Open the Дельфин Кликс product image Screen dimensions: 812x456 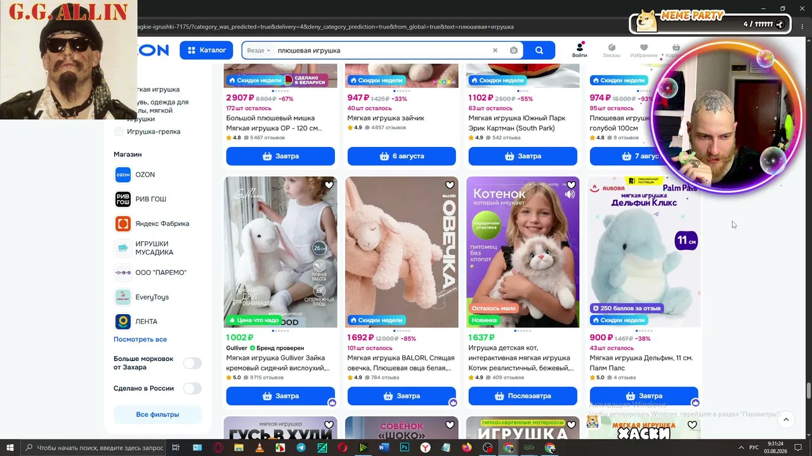[644, 252]
